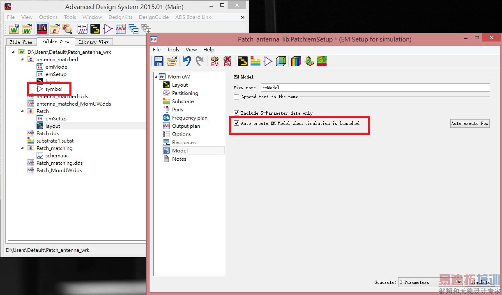
Task: Open the 3D preview cube icon in EM Setup toolbar
Action: coord(281,61)
